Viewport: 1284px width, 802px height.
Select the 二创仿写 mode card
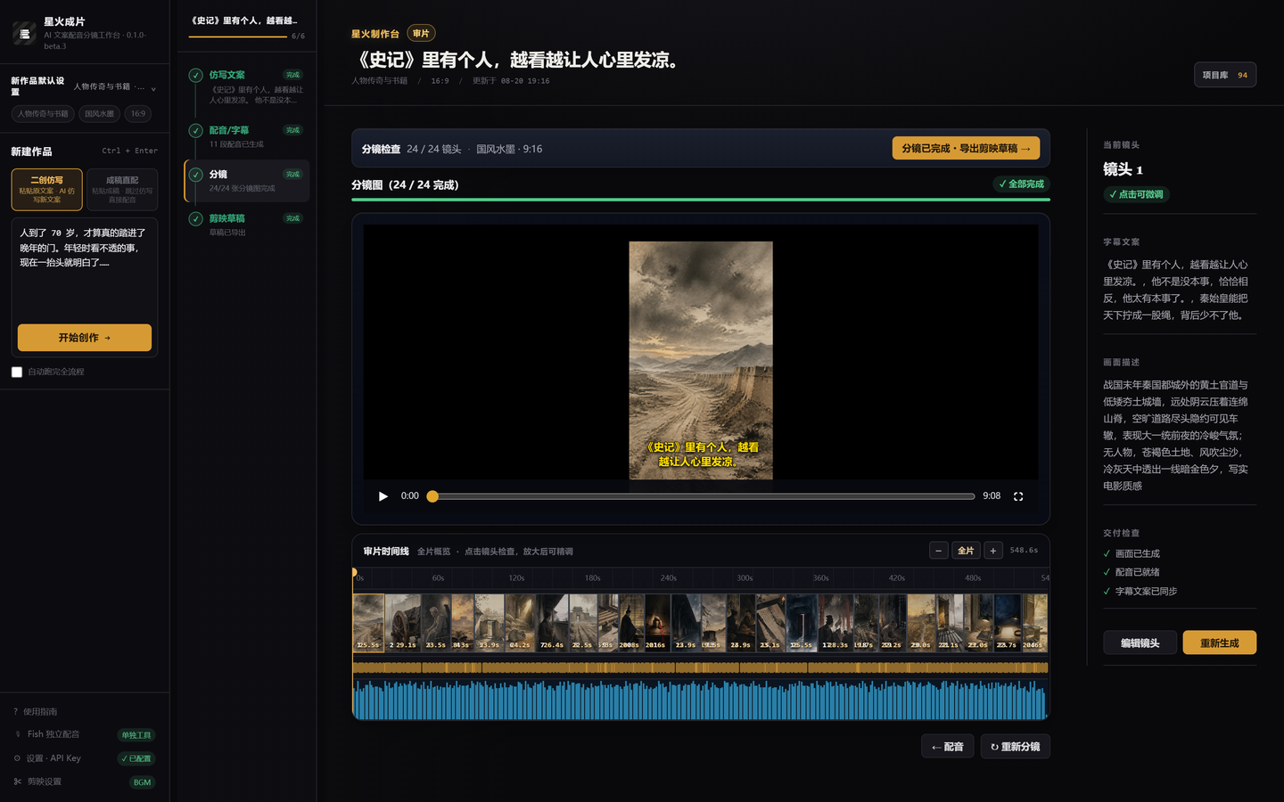[x=47, y=190]
